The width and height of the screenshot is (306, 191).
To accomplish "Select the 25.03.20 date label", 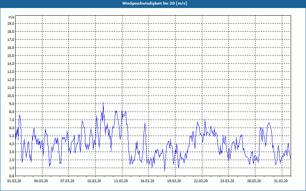I will pos(227,181).
